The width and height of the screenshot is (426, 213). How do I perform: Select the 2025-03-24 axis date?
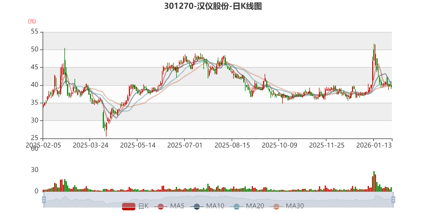[91, 145]
